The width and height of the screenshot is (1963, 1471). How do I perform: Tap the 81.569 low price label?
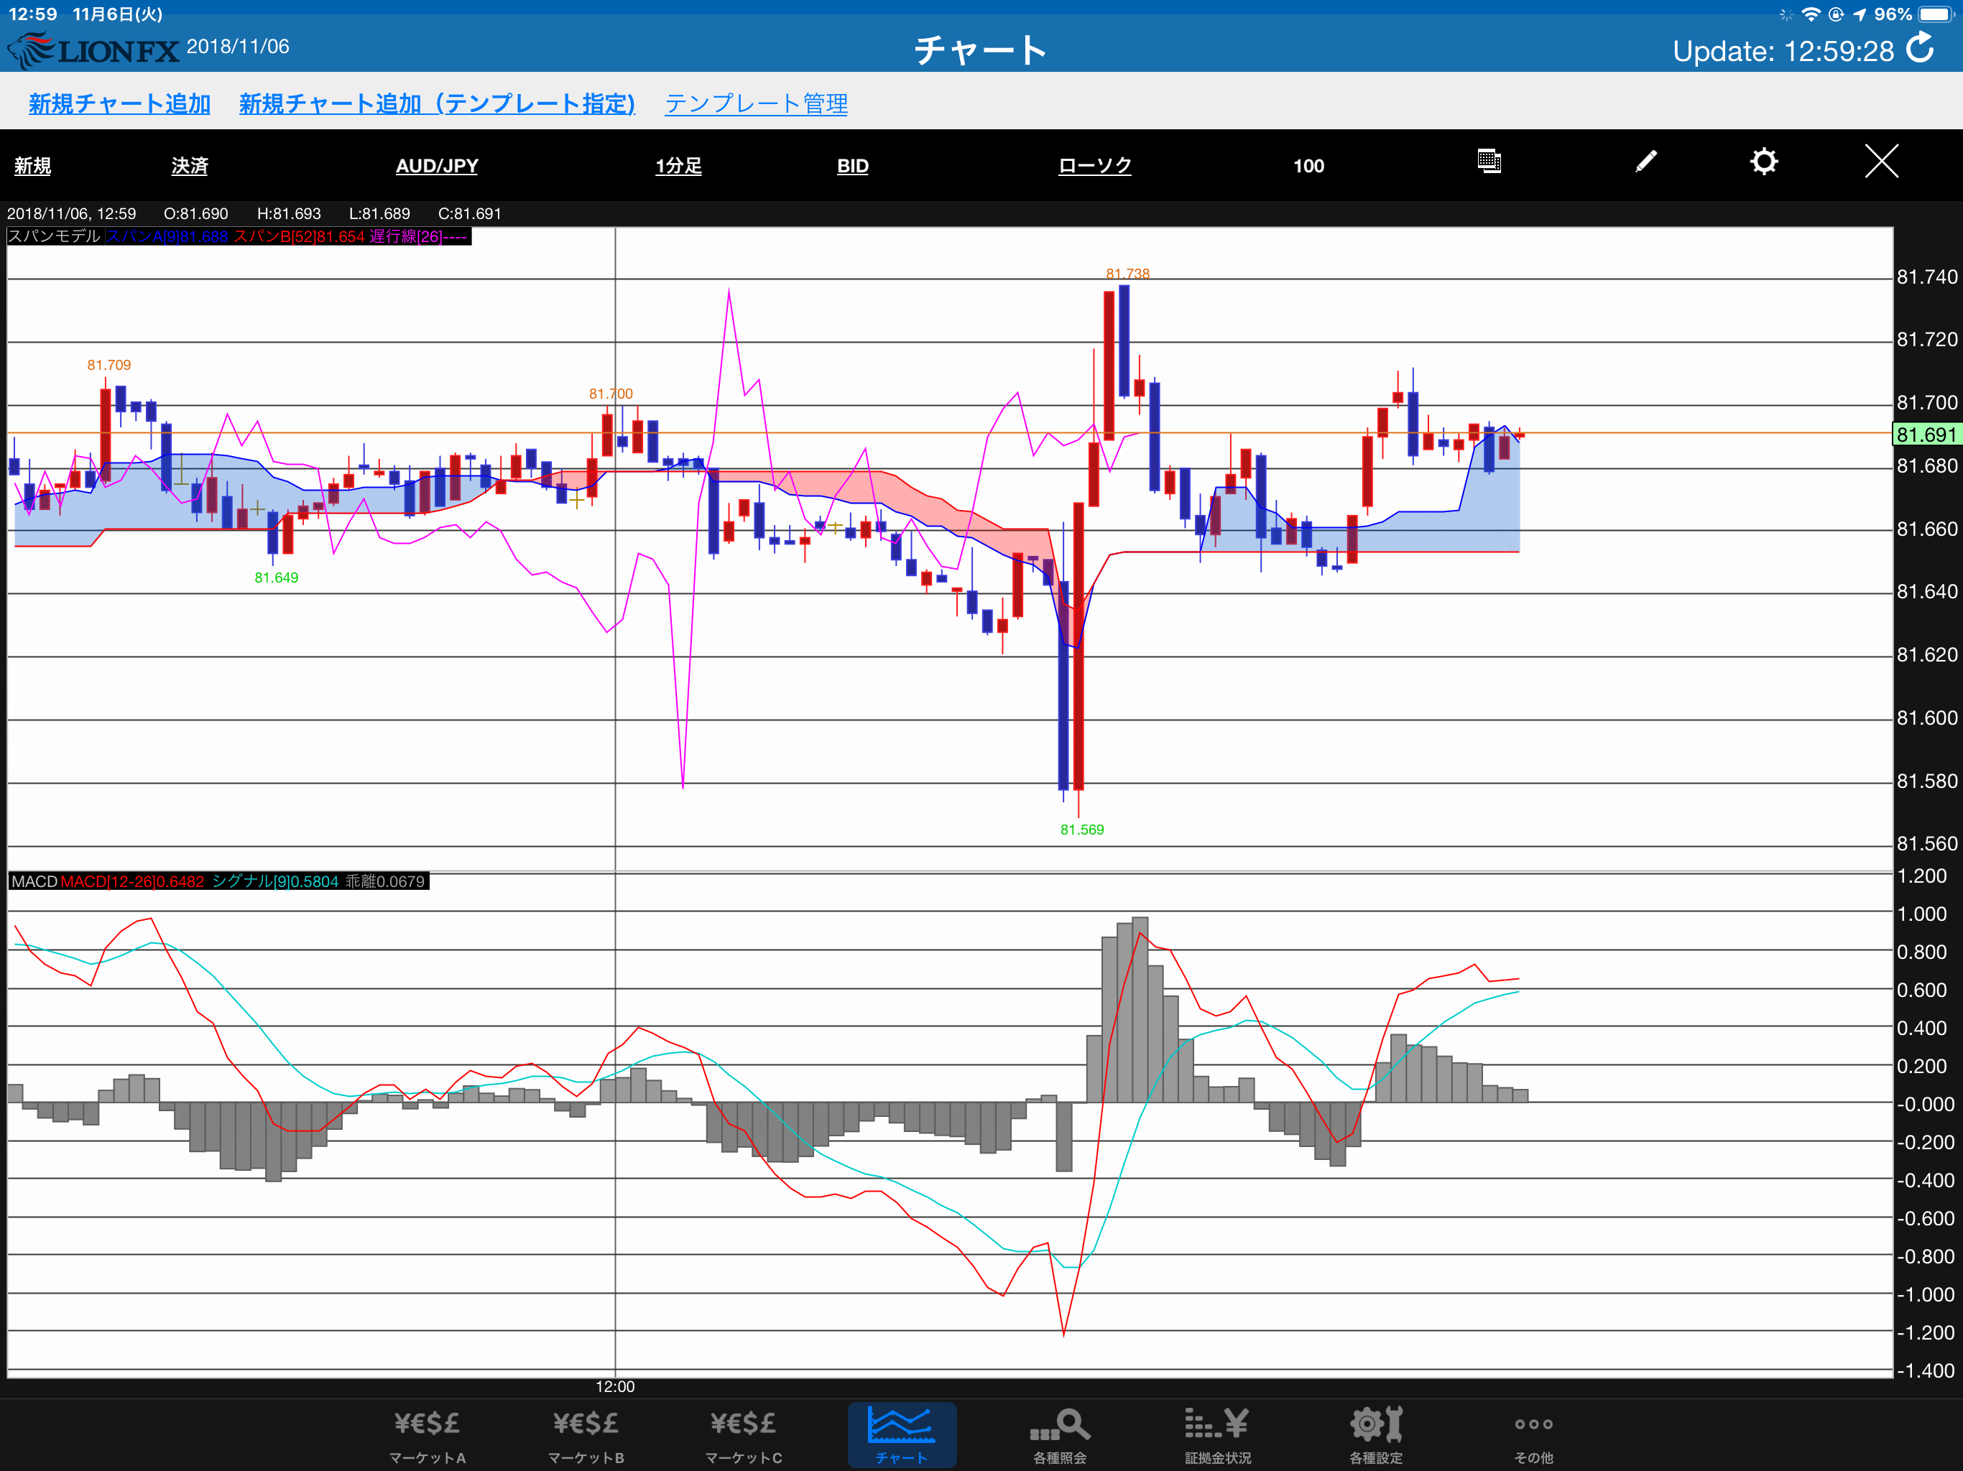coord(1082,830)
